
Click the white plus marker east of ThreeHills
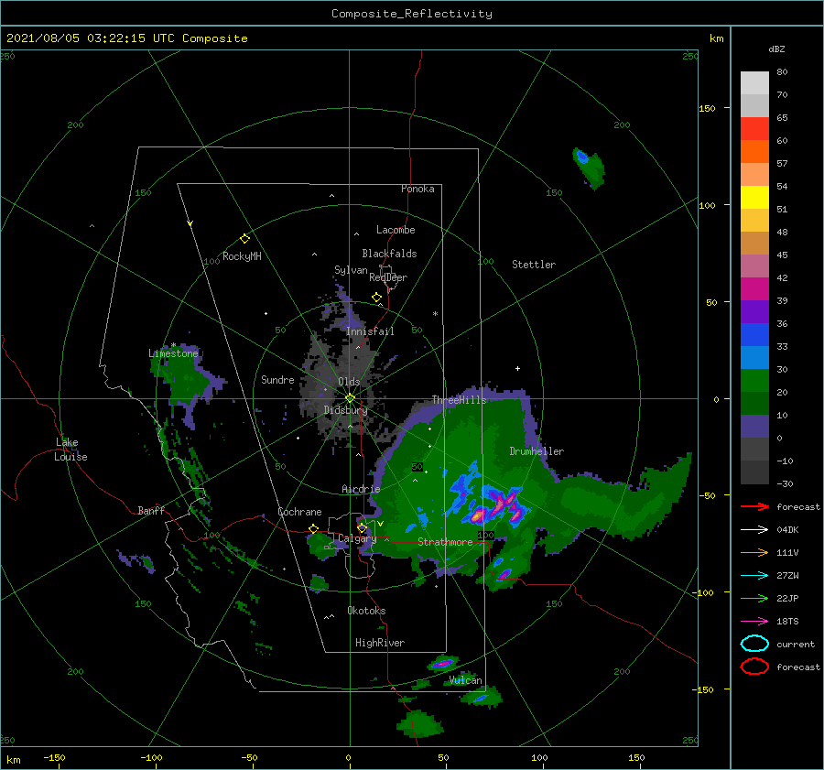click(x=517, y=368)
